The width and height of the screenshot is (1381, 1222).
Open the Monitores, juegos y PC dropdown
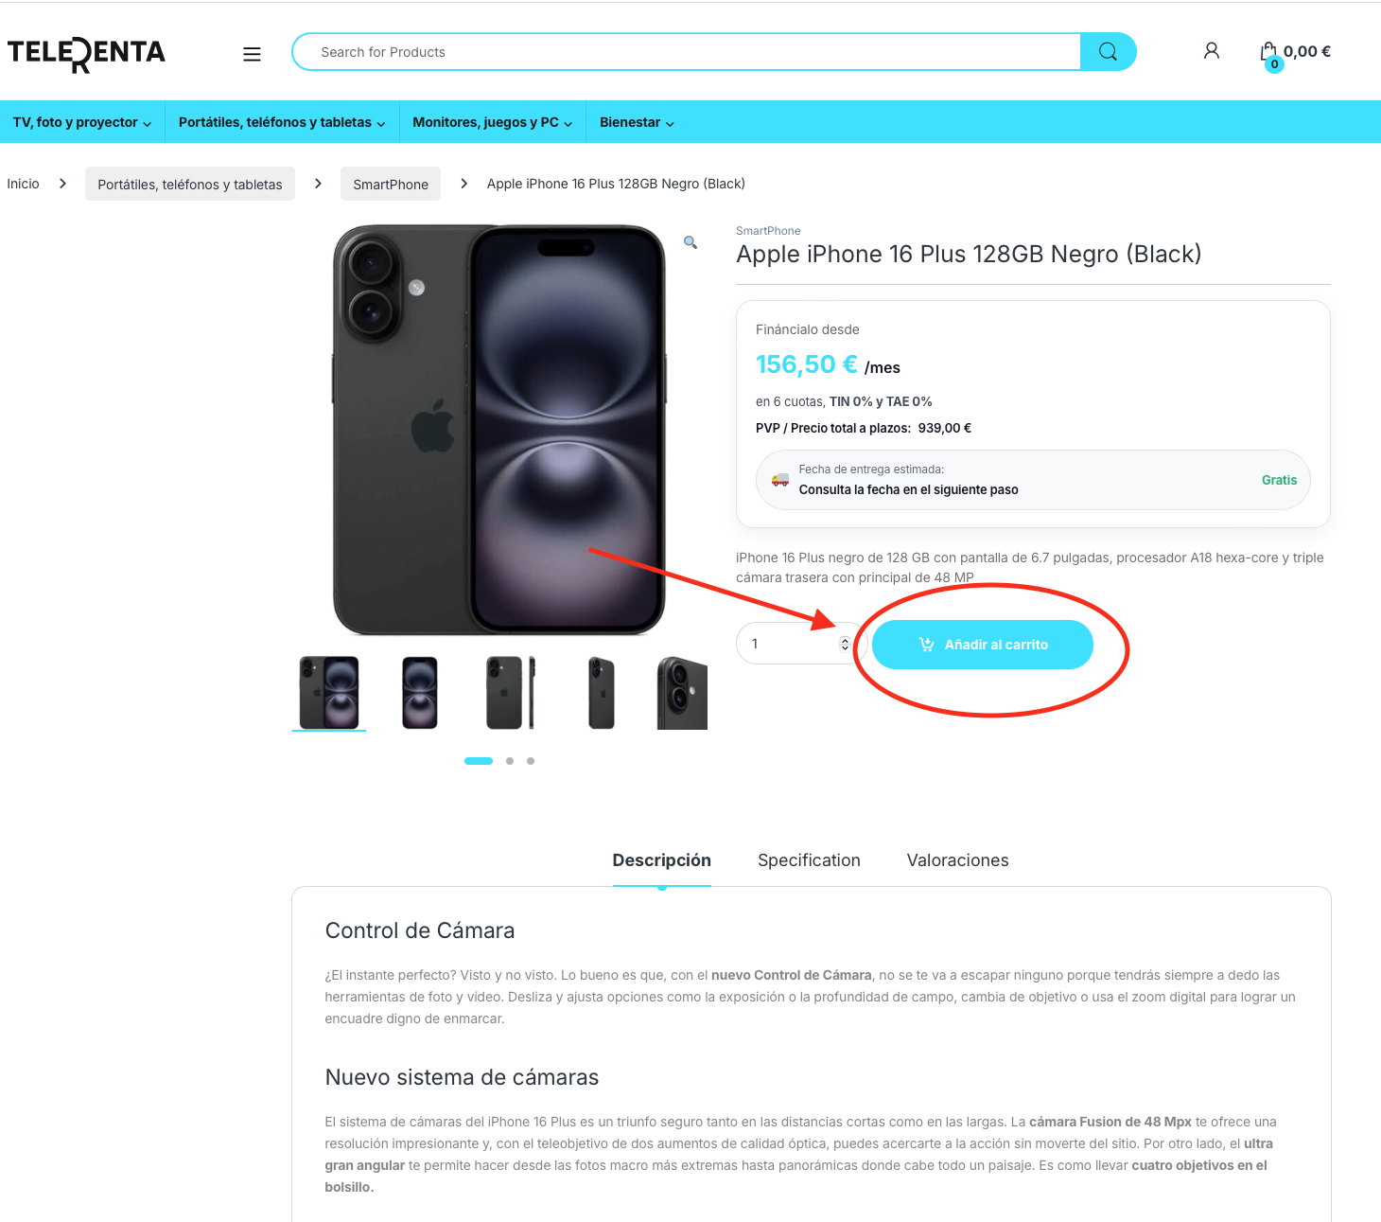coord(492,123)
